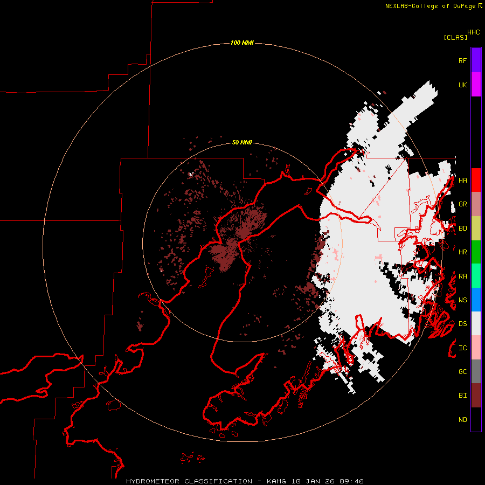Click the GR legend label
Image resolution: width=485 pixels, height=485 pixels.
tap(462, 204)
